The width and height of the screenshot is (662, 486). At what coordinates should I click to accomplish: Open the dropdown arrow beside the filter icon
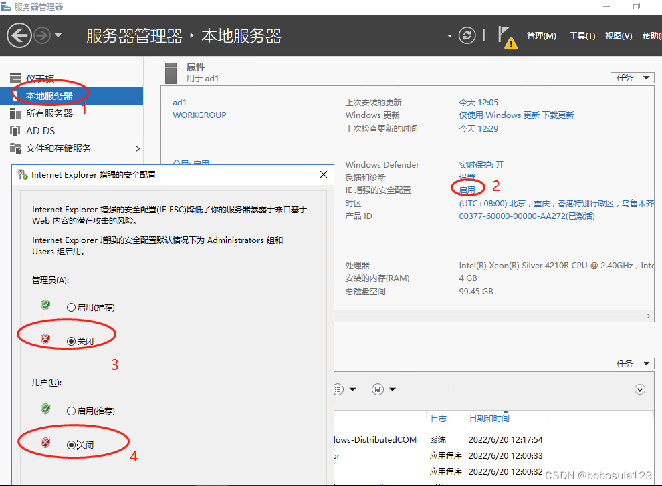pyautogui.click(x=352, y=389)
